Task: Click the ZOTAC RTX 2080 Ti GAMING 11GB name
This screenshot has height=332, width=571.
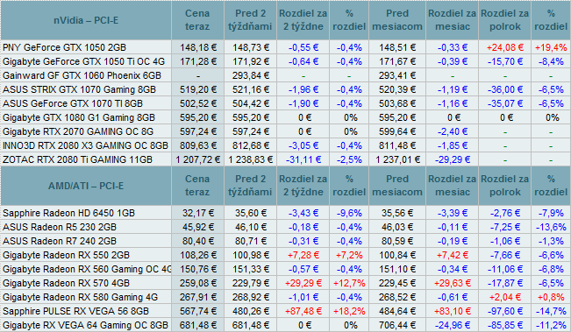Action: (77, 159)
